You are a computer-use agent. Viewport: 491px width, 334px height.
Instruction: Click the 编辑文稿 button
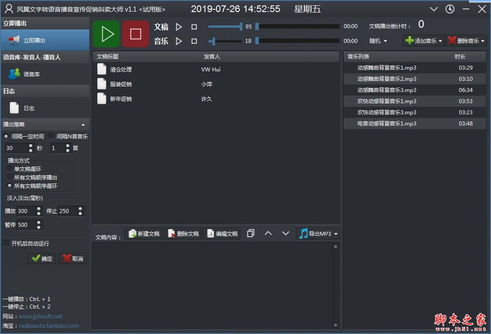click(222, 234)
